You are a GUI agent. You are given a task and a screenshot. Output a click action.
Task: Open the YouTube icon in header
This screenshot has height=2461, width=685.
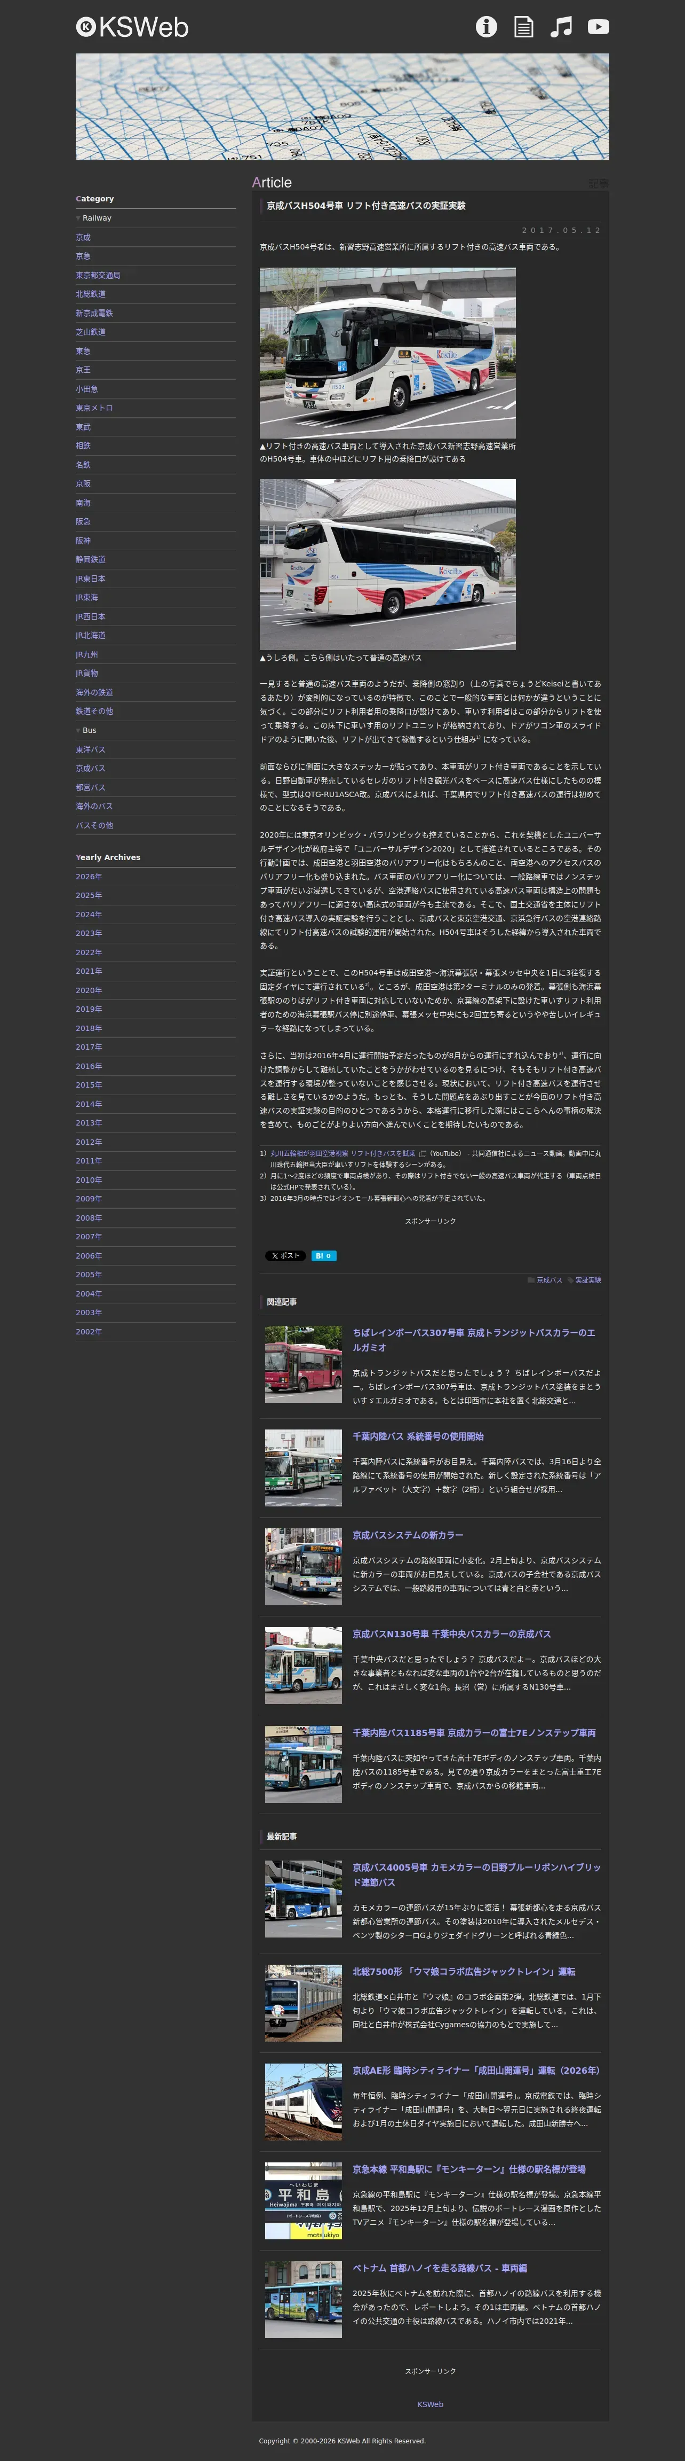tap(598, 27)
